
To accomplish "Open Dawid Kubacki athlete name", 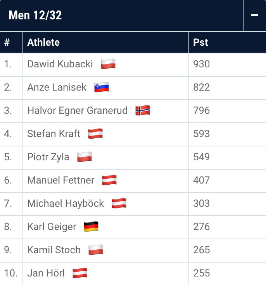I will click(x=60, y=64).
